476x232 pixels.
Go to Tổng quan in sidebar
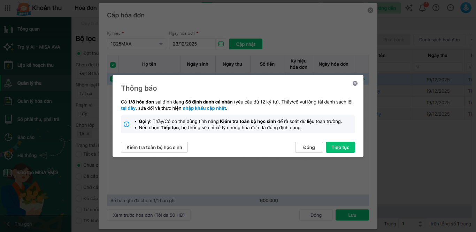29,29
